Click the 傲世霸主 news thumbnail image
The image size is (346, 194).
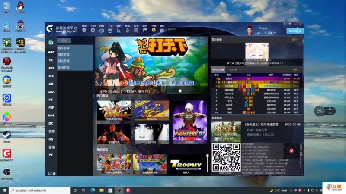[226, 132]
